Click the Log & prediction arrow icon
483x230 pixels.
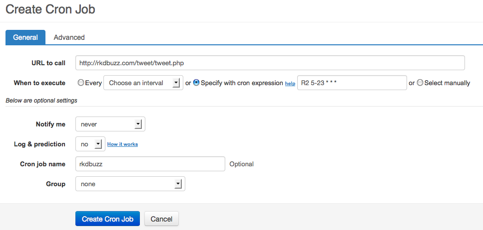click(98, 144)
